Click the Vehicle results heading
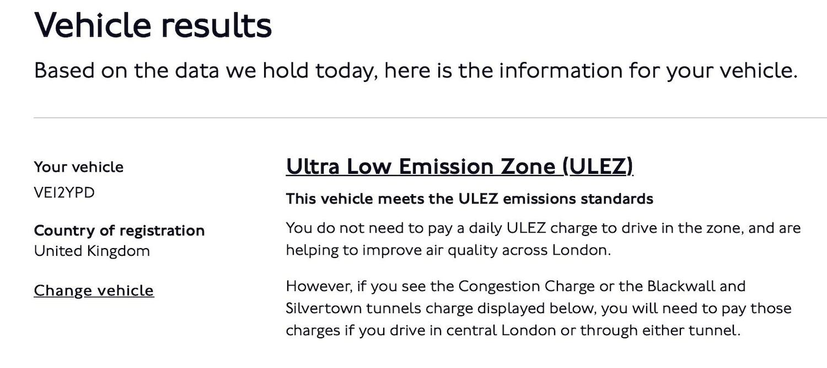This screenshot has width=827, height=368. (x=153, y=25)
